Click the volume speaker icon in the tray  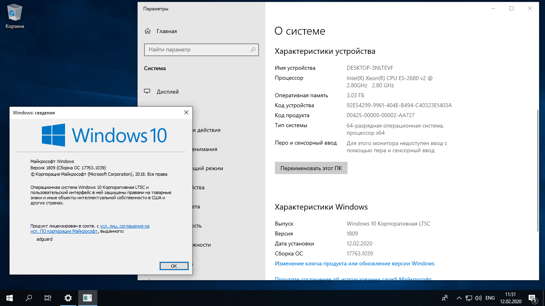point(479,298)
